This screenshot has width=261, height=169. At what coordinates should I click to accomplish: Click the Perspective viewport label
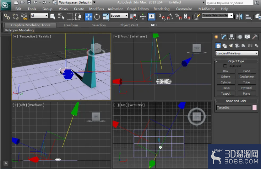27,37
